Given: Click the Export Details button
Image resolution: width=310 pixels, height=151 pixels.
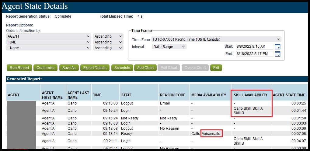Looking at the screenshot, I should click(x=95, y=68).
